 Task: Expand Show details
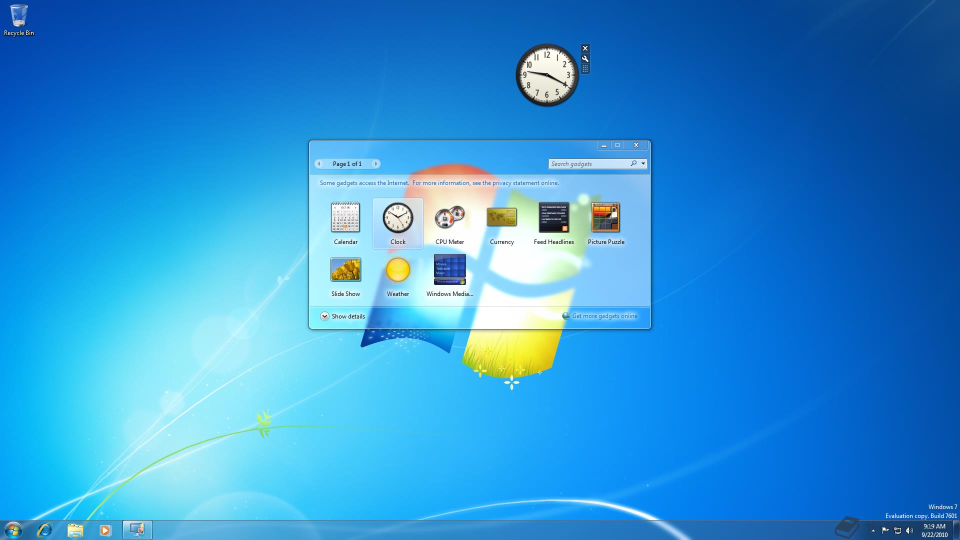coord(342,316)
